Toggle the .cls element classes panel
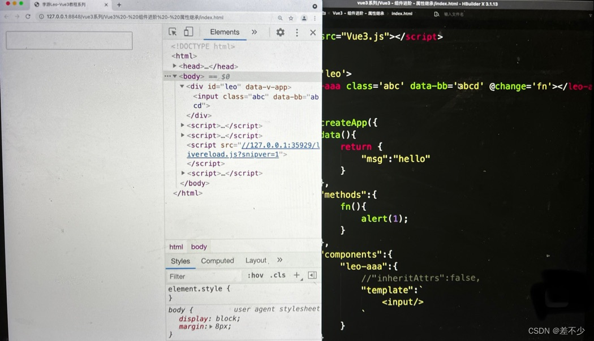 (x=278, y=275)
